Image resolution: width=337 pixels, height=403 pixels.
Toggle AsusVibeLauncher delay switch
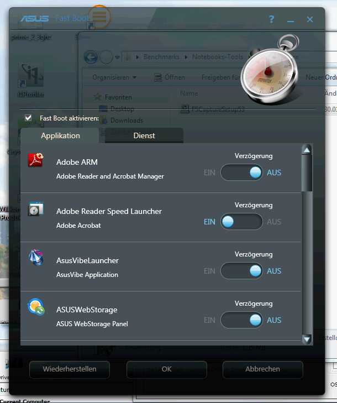(241, 271)
